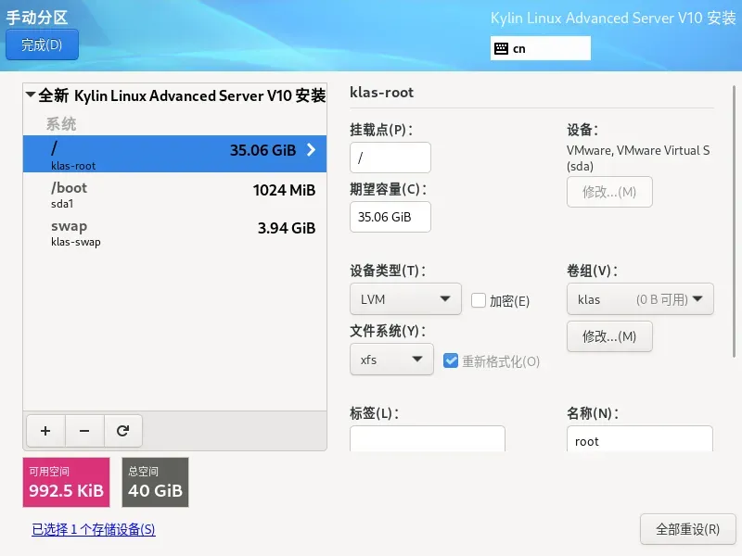Click the reload storage configuration icon
The width and height of the screenshot is (742, 556).
[122, 430]
